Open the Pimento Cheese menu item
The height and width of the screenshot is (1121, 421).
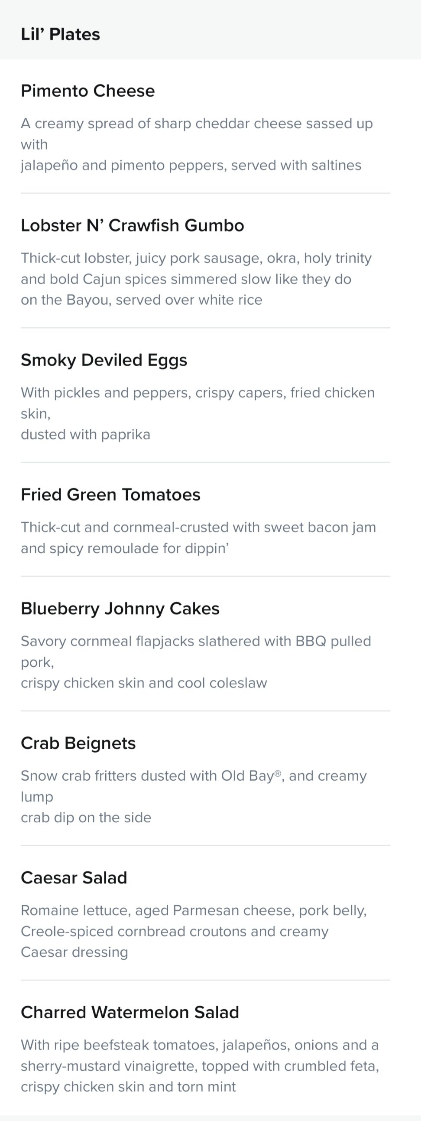click(88, 91)
